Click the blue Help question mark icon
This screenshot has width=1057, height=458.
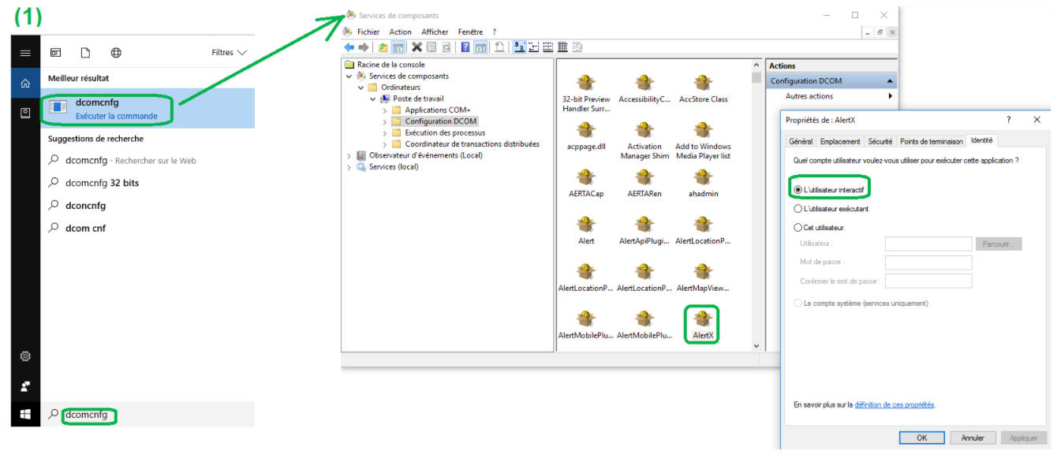pos(465,47)
